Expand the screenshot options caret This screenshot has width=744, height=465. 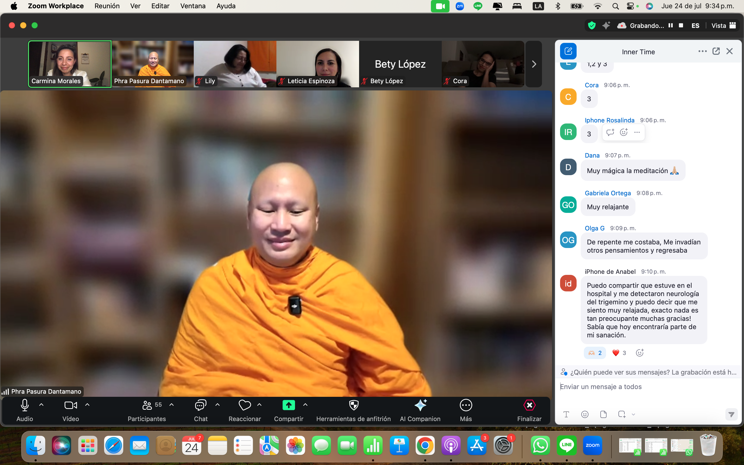pyautogui.click(x=633, y=415)
